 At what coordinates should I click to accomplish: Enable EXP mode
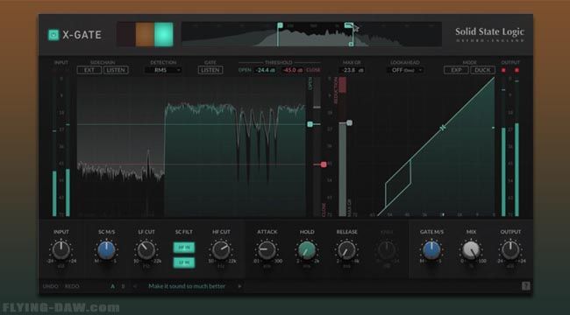click(x=456, y=70)
